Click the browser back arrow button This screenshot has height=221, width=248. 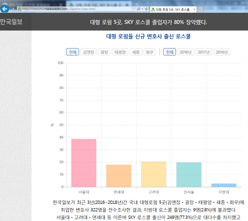click(5, 9)
